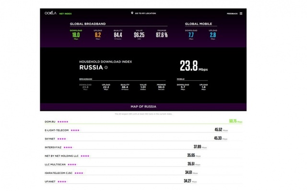
Task: Click the 35.65 Mbps speed value
Action: [194, 155]
